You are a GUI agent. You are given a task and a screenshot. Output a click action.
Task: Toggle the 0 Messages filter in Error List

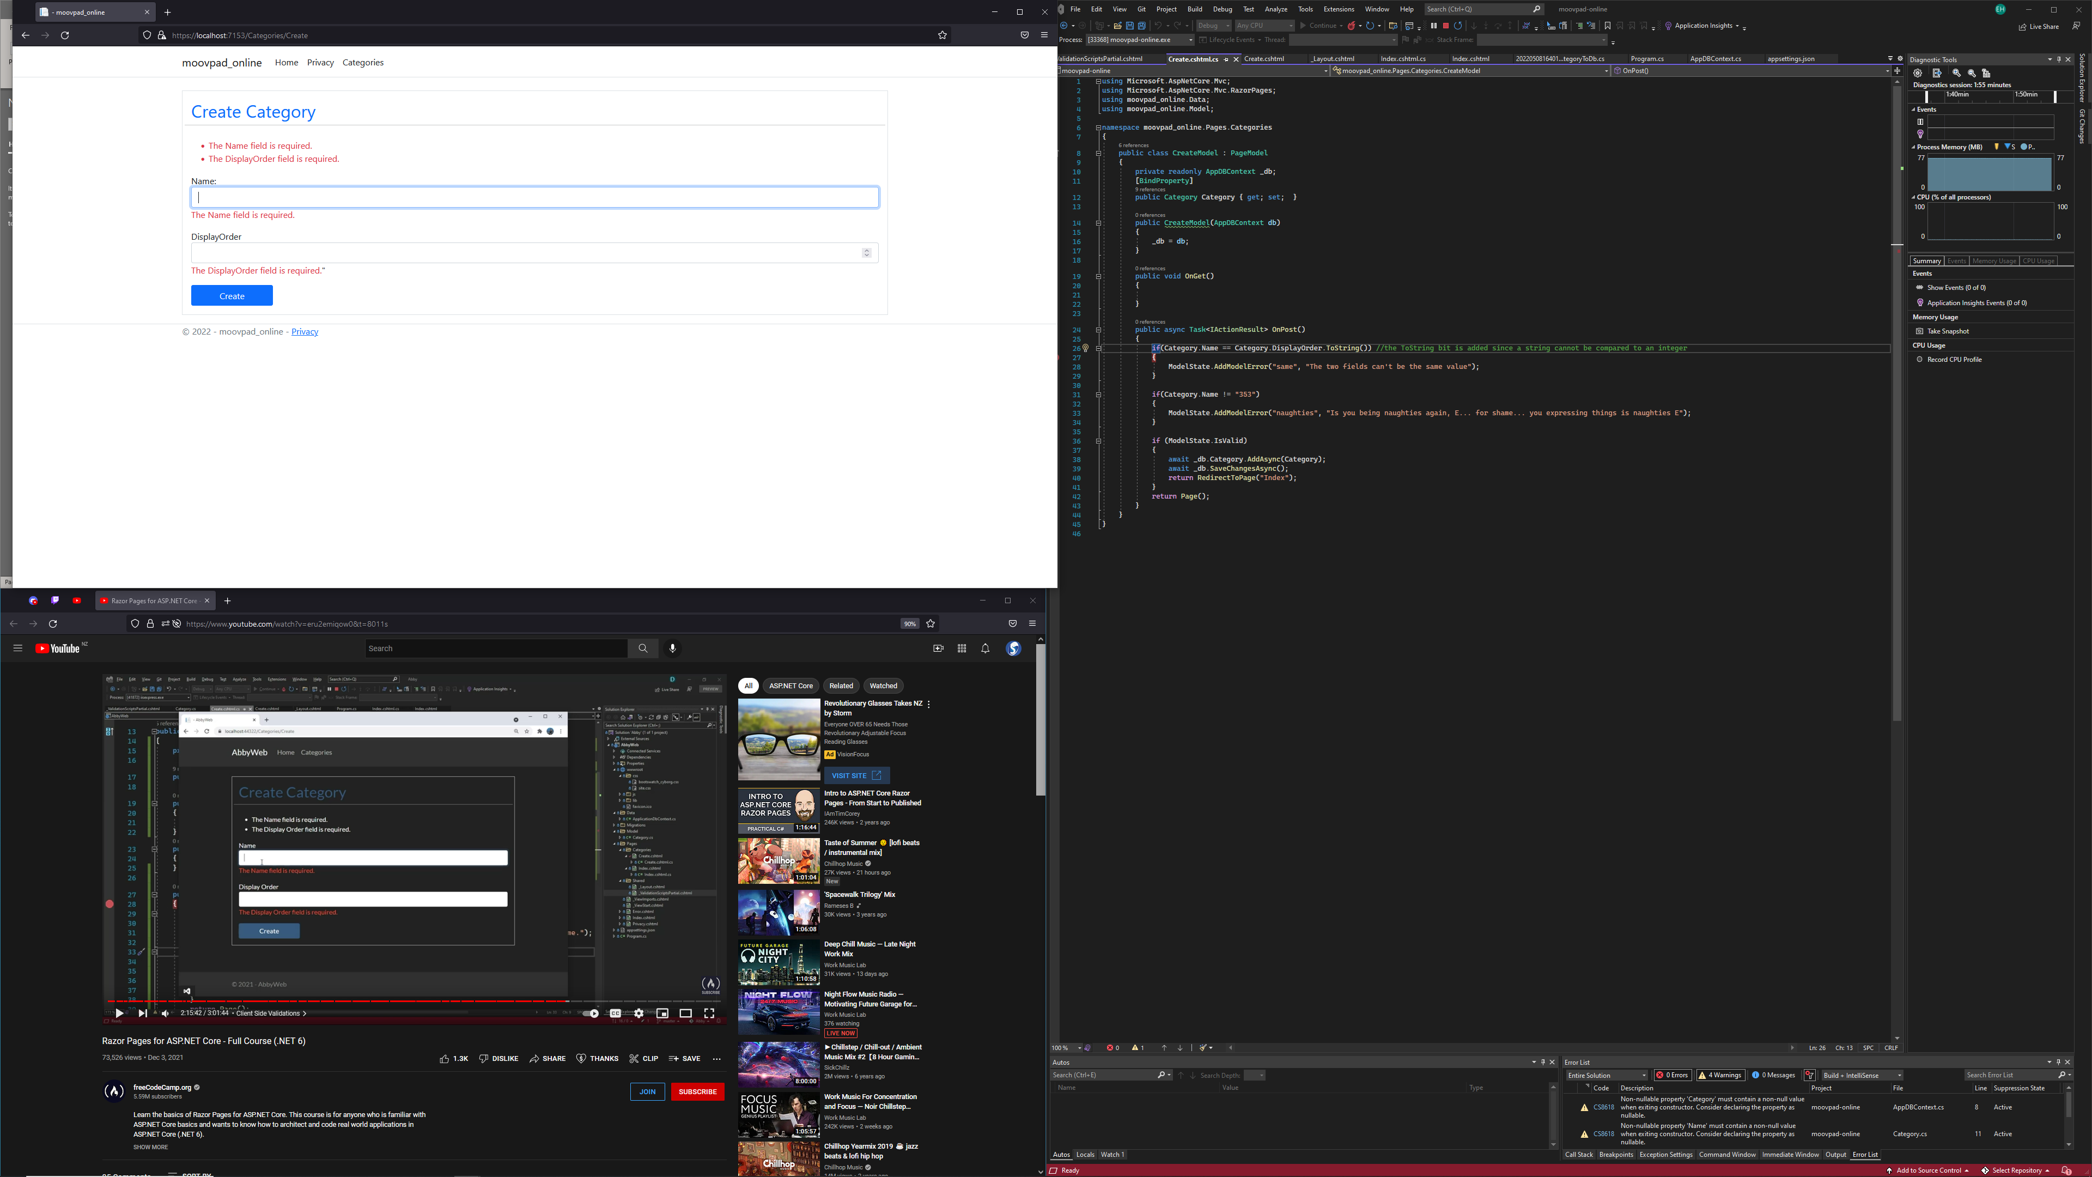click(1774, 1076)
